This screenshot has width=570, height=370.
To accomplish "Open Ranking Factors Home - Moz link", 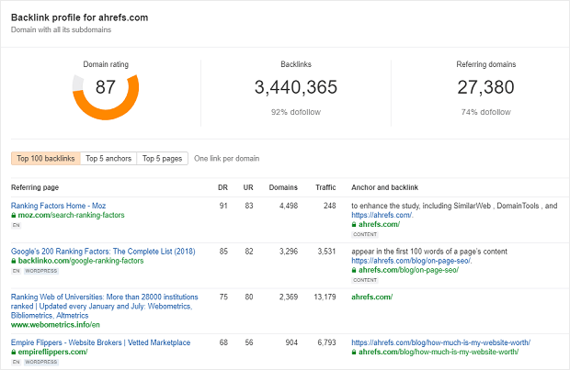I will click(x=58, y=206).
